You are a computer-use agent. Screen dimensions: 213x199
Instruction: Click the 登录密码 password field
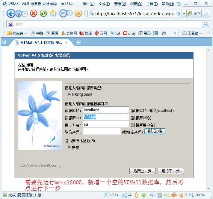point(102,132)
